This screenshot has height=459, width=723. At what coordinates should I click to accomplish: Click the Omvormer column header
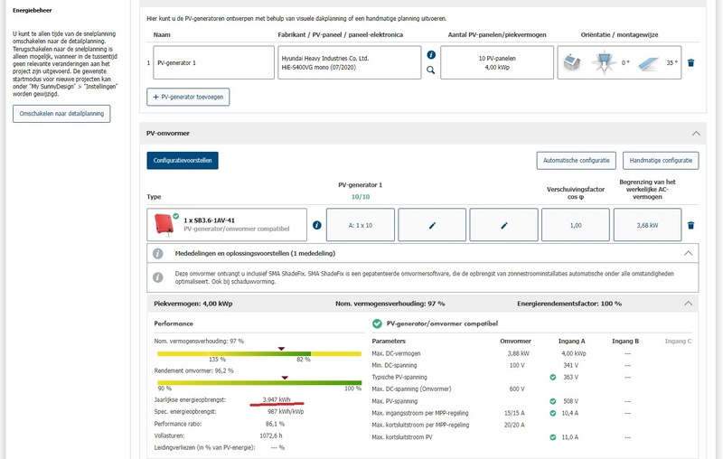(x=515, y=342)
